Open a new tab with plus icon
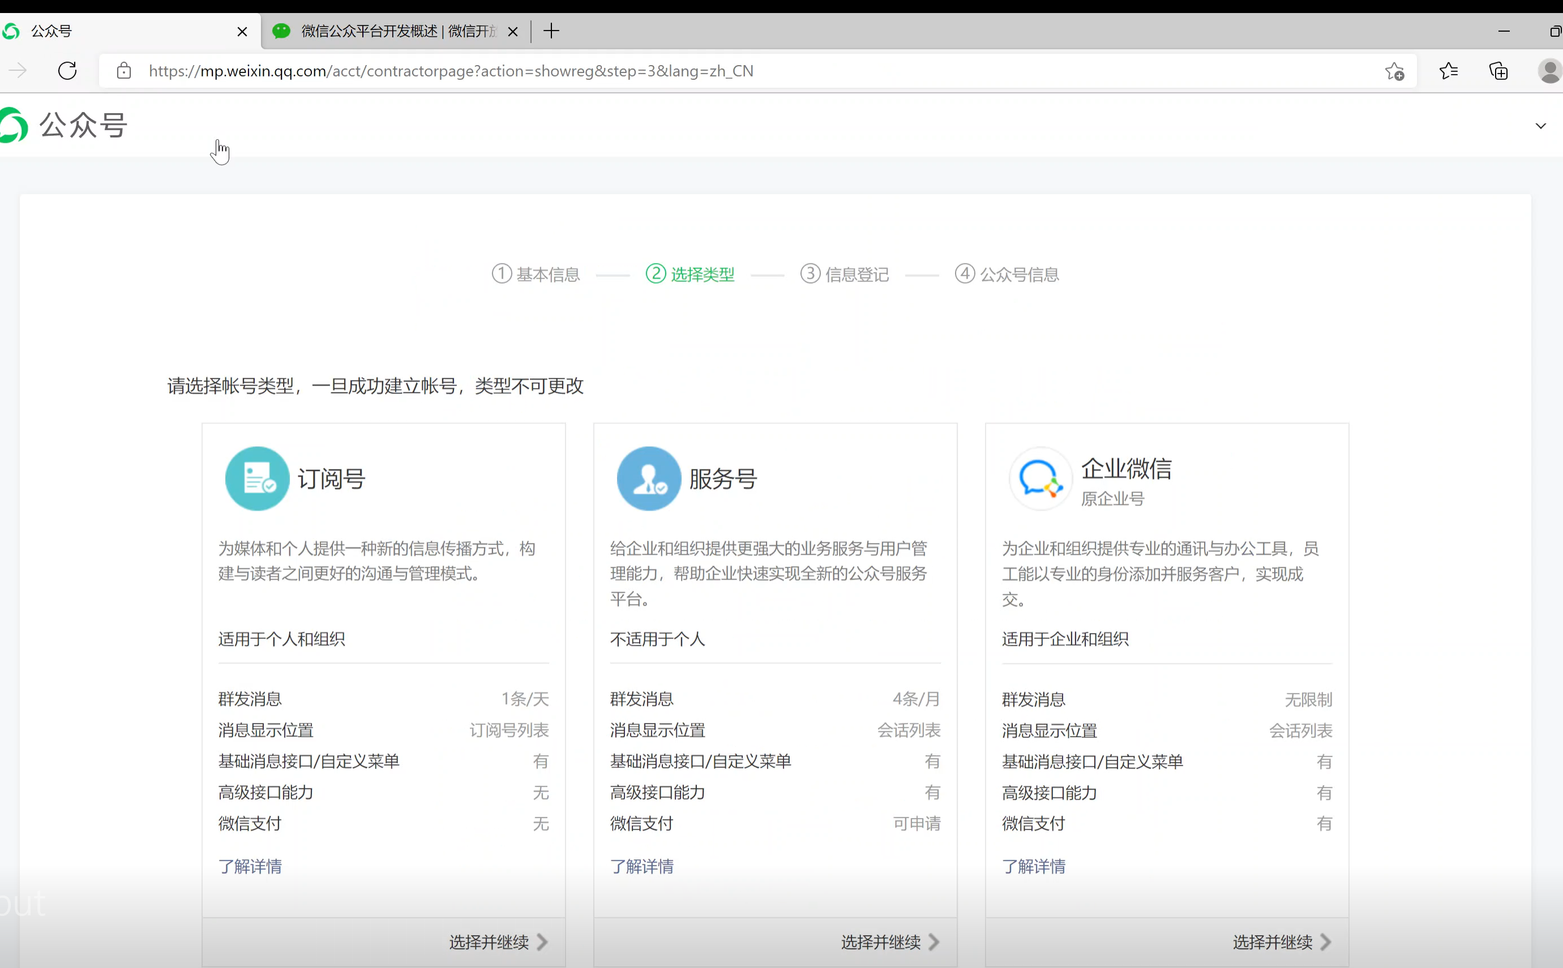The height and width of the screenshot is (968, 1563). click(x=551, y=31)
